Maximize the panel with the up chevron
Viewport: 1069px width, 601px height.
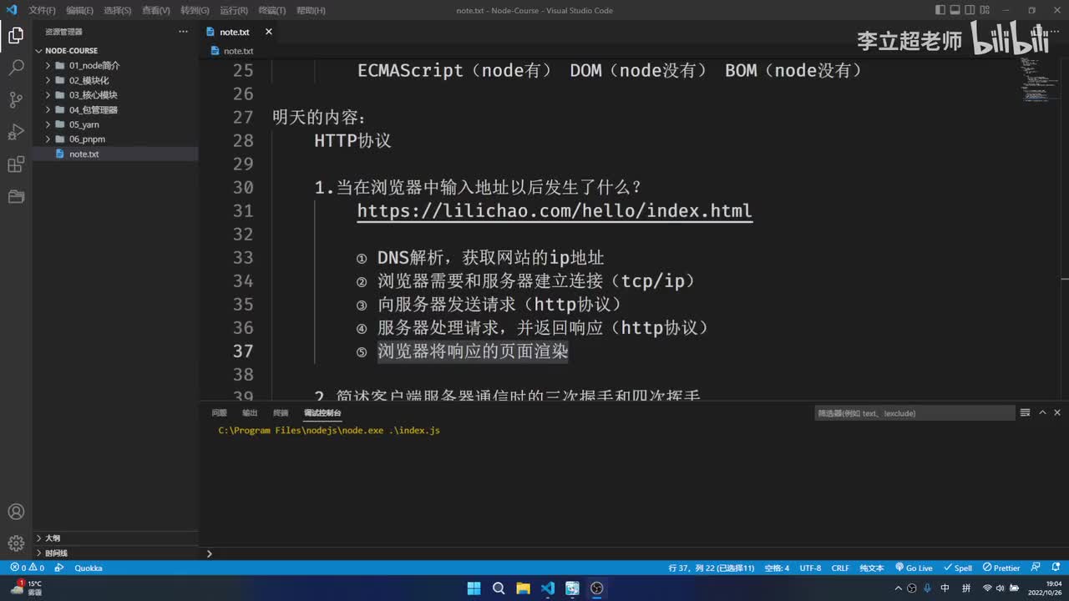[x=1041, y=412]
